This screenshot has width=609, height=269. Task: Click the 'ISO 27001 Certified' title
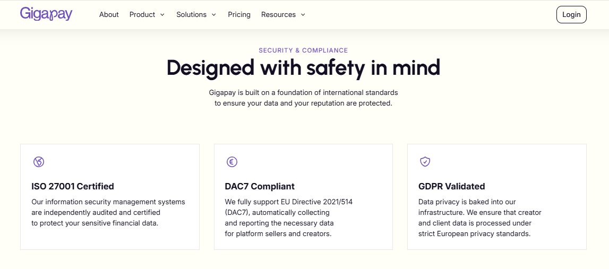pos(73,186)
